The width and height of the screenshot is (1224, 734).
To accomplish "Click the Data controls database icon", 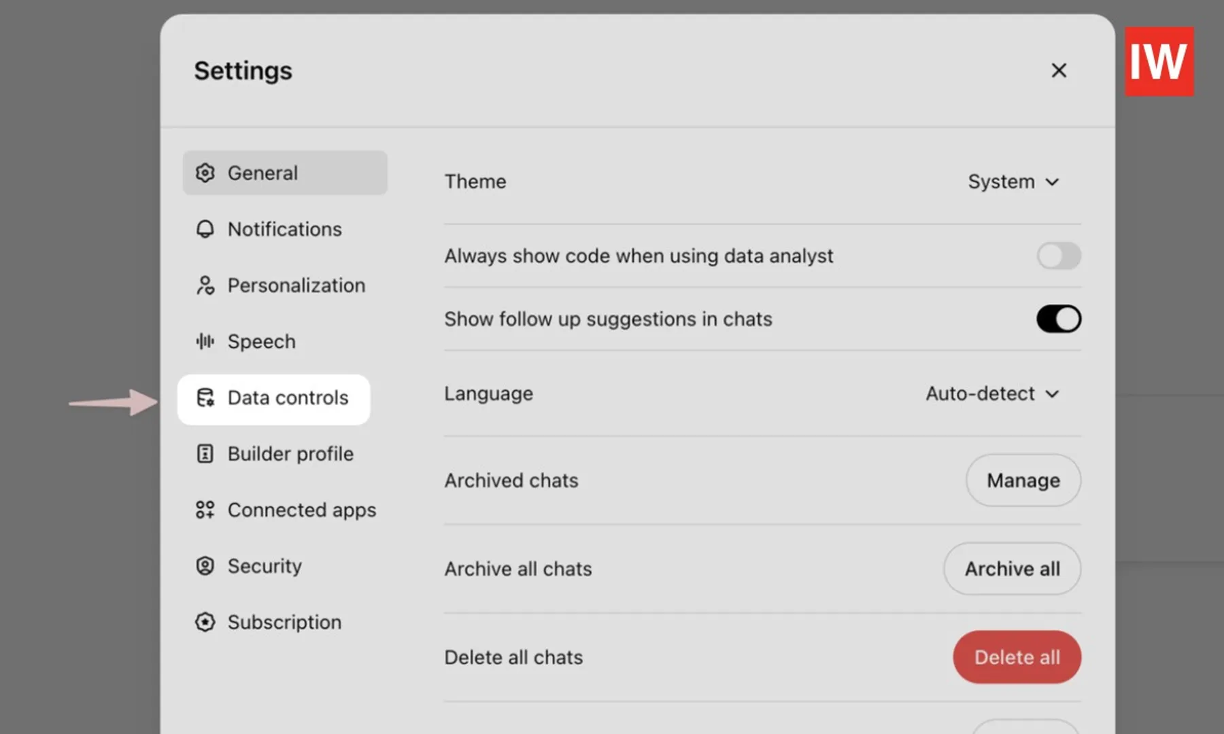I will [x=206, y=398].
